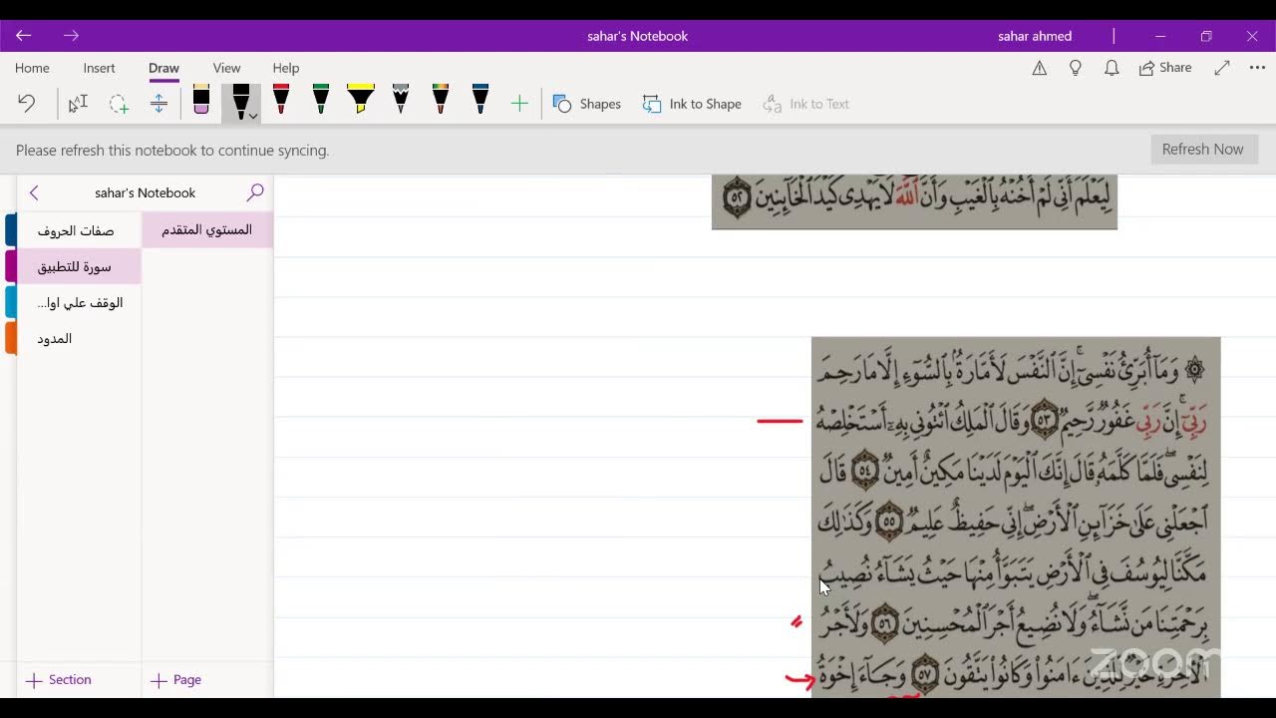Viewport: 1276px width, 718px height.
Task: Select the black pen
Action: coord(240,100)
